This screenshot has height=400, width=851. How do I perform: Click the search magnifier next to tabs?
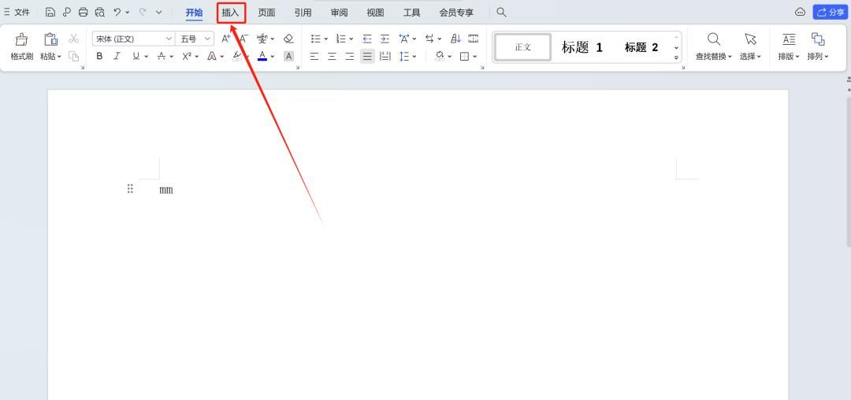tap(501, 12)
